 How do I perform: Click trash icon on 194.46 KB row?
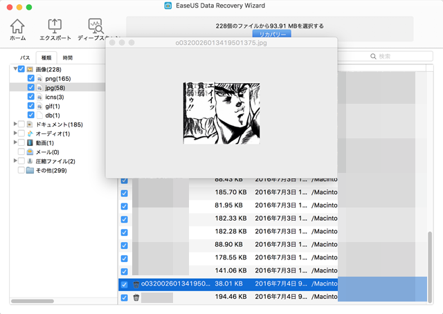click(136, 297)
